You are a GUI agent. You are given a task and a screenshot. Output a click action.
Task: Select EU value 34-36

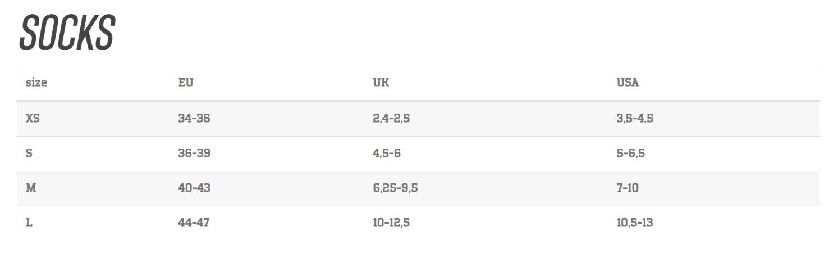pos(194,118)
